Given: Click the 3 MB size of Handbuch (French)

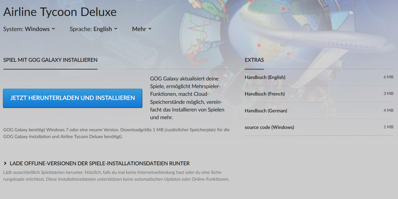Looking at the screenshot, I should click(388, 93).
